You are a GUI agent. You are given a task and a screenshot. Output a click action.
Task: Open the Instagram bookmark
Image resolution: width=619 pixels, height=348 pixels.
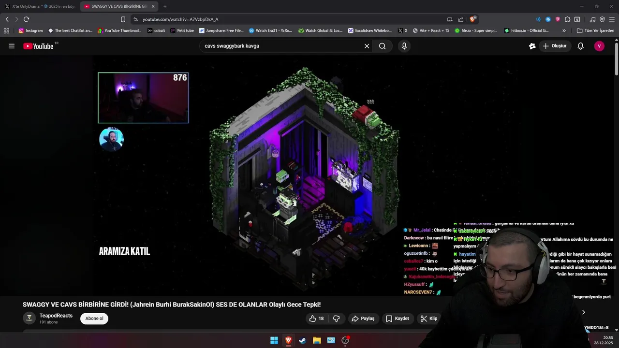pyautogui.click(x=30, y=30)
